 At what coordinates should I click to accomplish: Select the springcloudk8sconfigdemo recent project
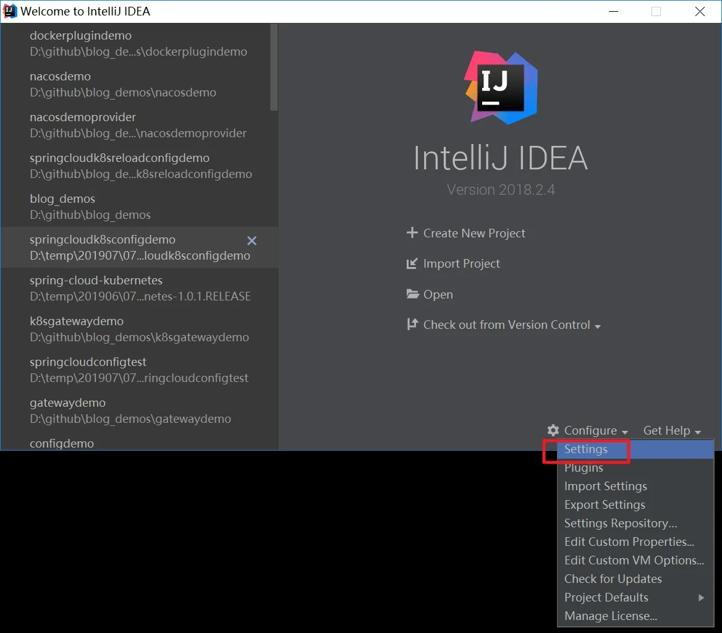[140, 247]
